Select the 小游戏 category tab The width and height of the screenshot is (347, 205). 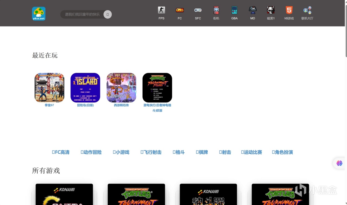click(x=121, y=152)
